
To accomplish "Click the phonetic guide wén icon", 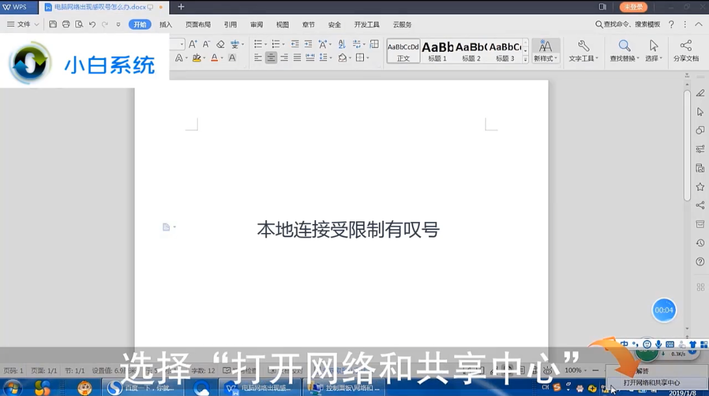I will click(x=235, y=44).
